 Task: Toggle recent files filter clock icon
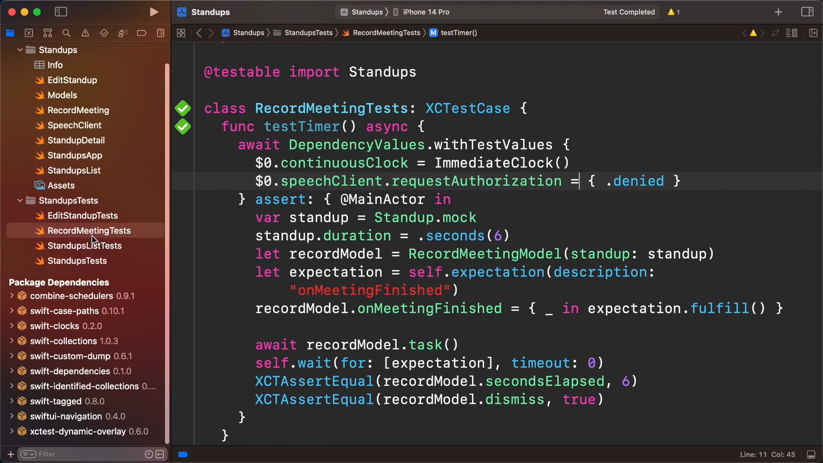tap(149, 454)
